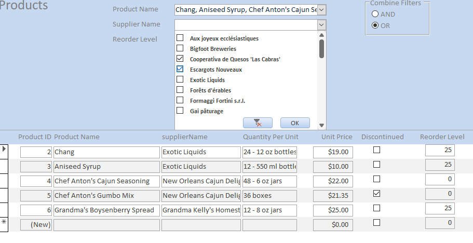The height and width of the screenshot is (243, 473).
Task: Click the record selector arrow beside Chang
Action: (5, 150)
